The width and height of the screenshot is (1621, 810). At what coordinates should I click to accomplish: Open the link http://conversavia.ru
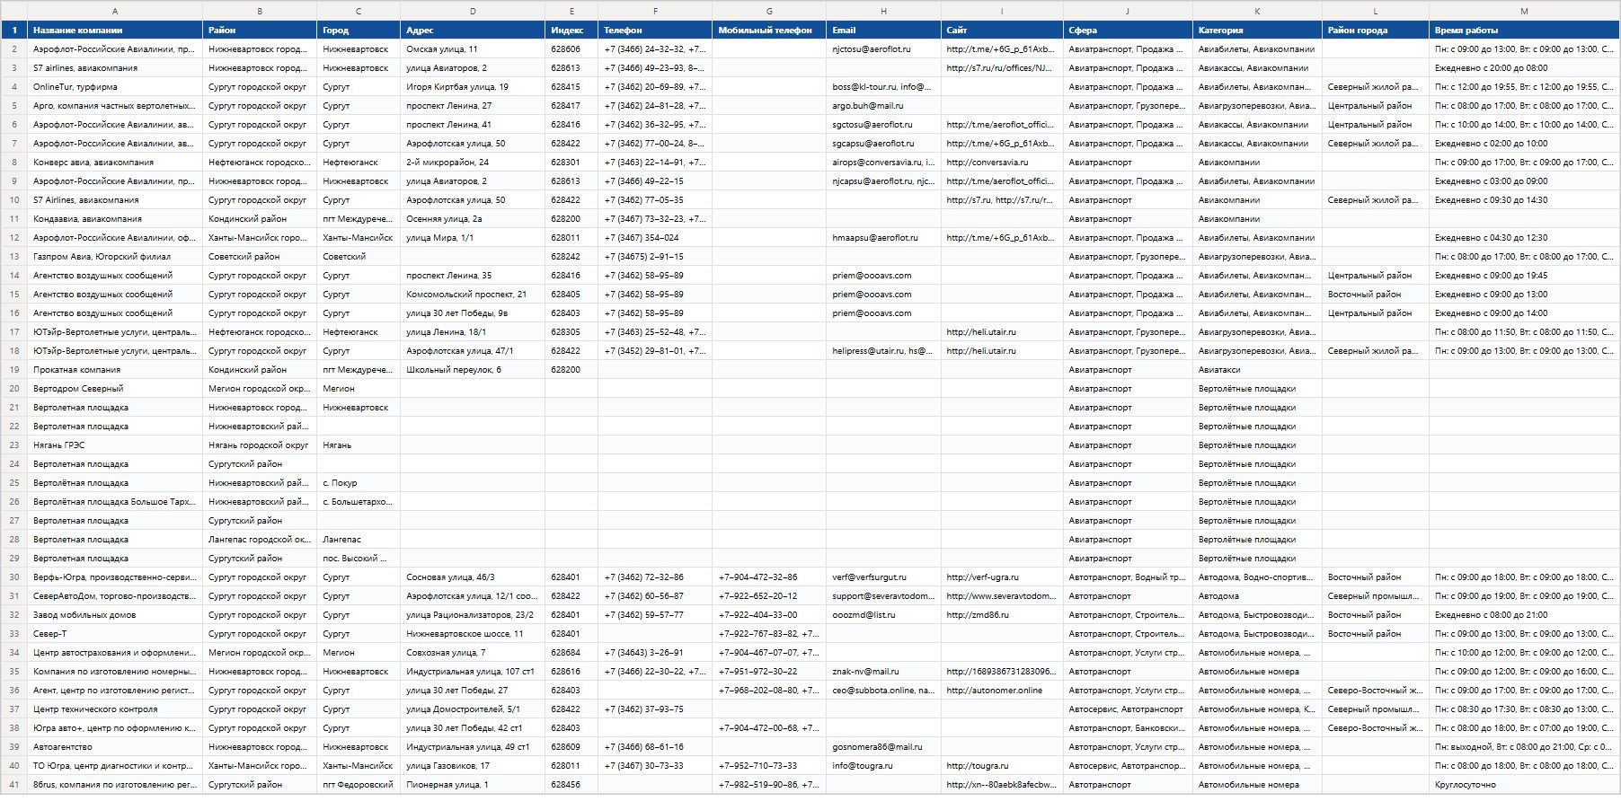988,162
